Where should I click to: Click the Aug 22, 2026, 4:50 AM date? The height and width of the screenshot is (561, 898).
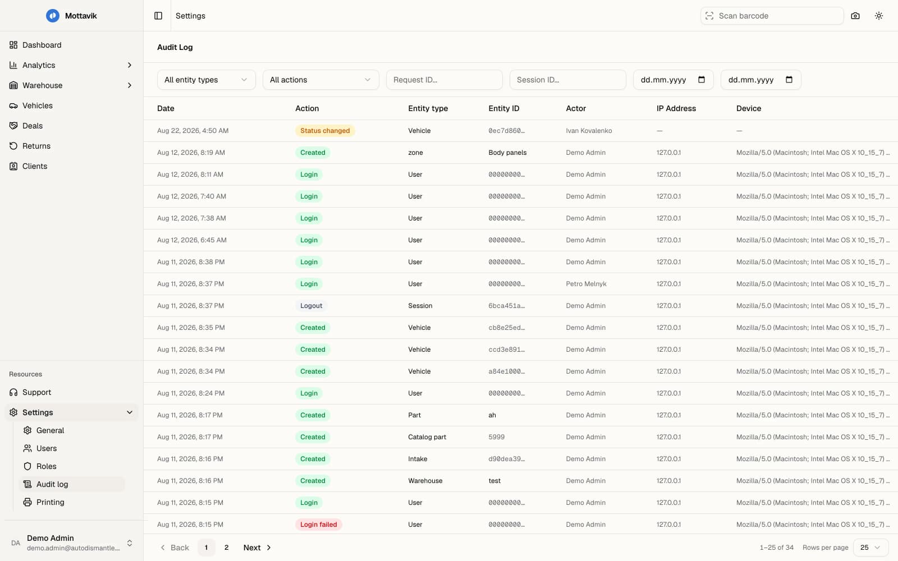tap(193, 131)
